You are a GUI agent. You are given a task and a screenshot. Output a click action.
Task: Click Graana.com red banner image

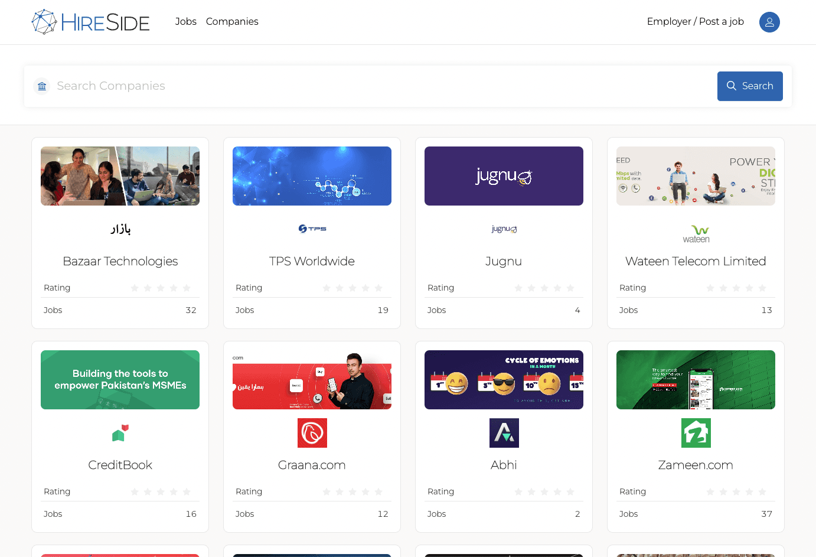click(x=312, y=380)
